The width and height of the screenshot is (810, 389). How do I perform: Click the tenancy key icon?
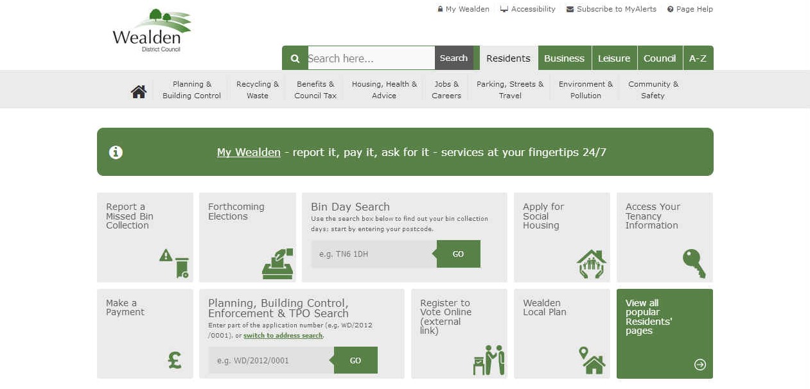(x=694, y=264)
